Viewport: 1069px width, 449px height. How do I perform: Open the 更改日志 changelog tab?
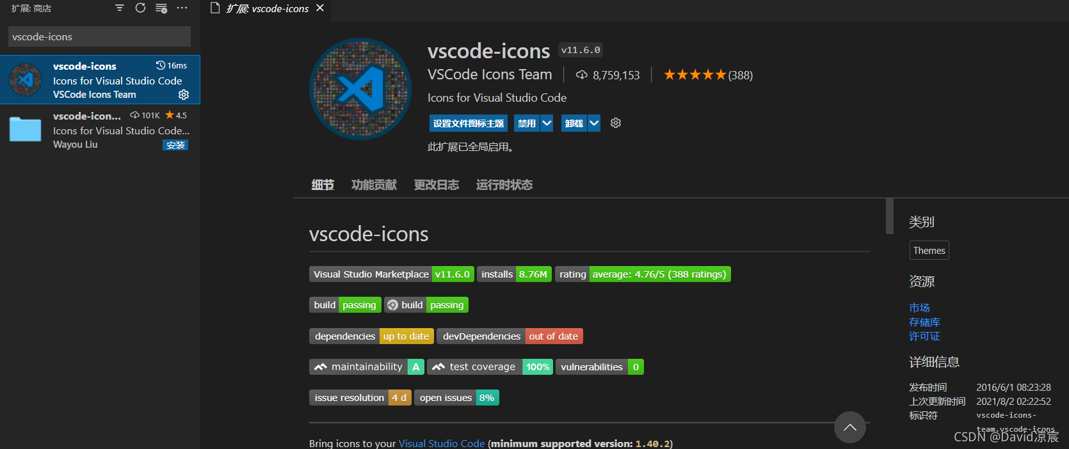click(436, 185)
